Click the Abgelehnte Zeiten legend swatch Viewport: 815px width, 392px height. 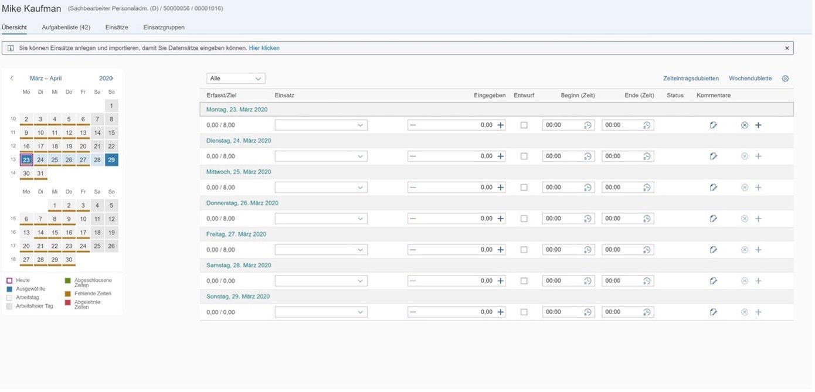pyautogui.click(x=67, y=302)
